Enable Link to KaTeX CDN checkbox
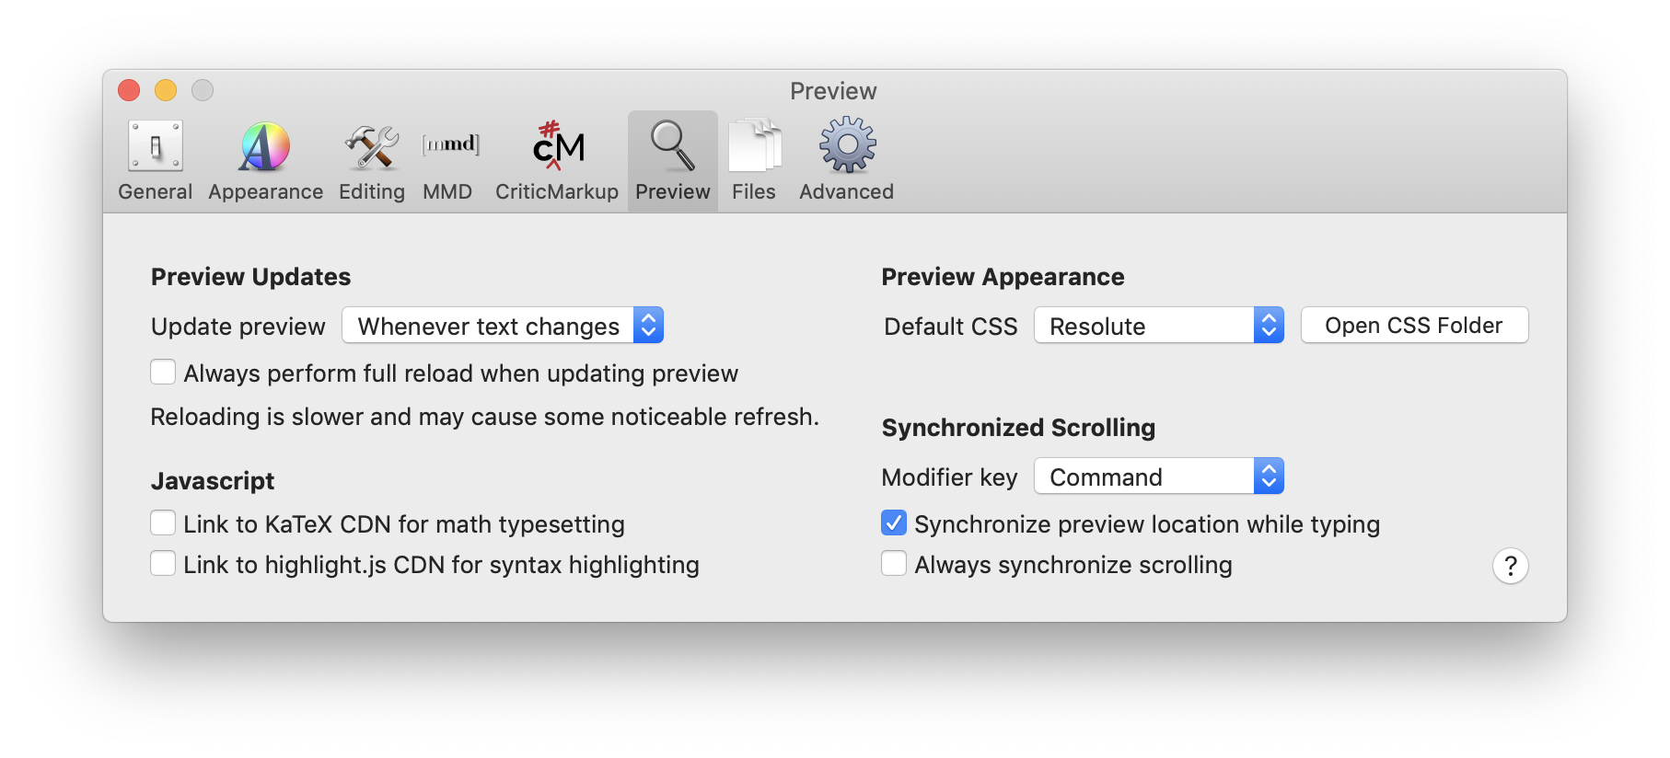Screen dimensions: 1670x758 (163, 523)
